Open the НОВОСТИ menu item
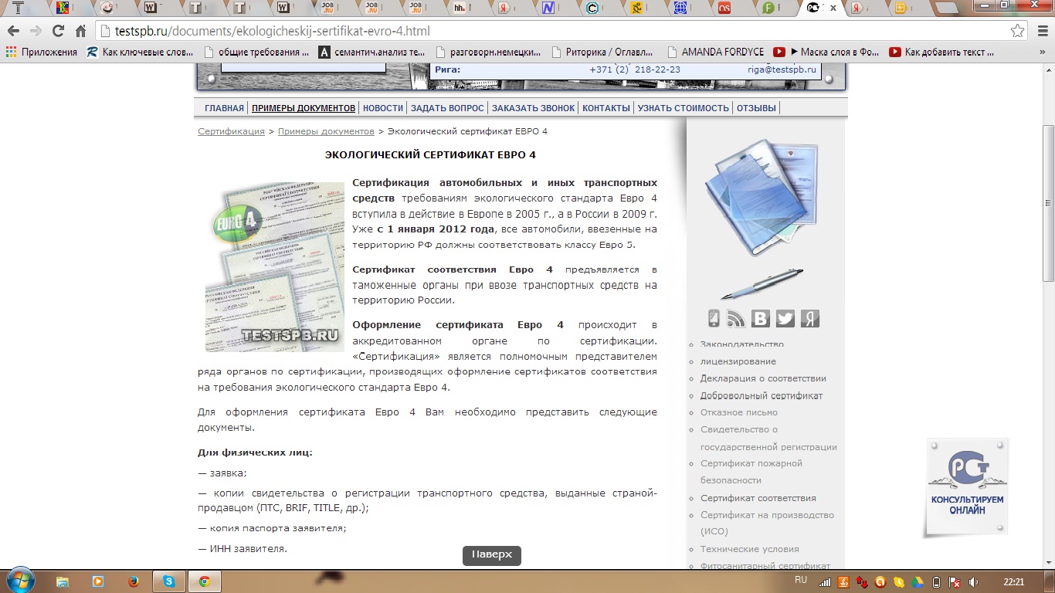 click(383, 108)
